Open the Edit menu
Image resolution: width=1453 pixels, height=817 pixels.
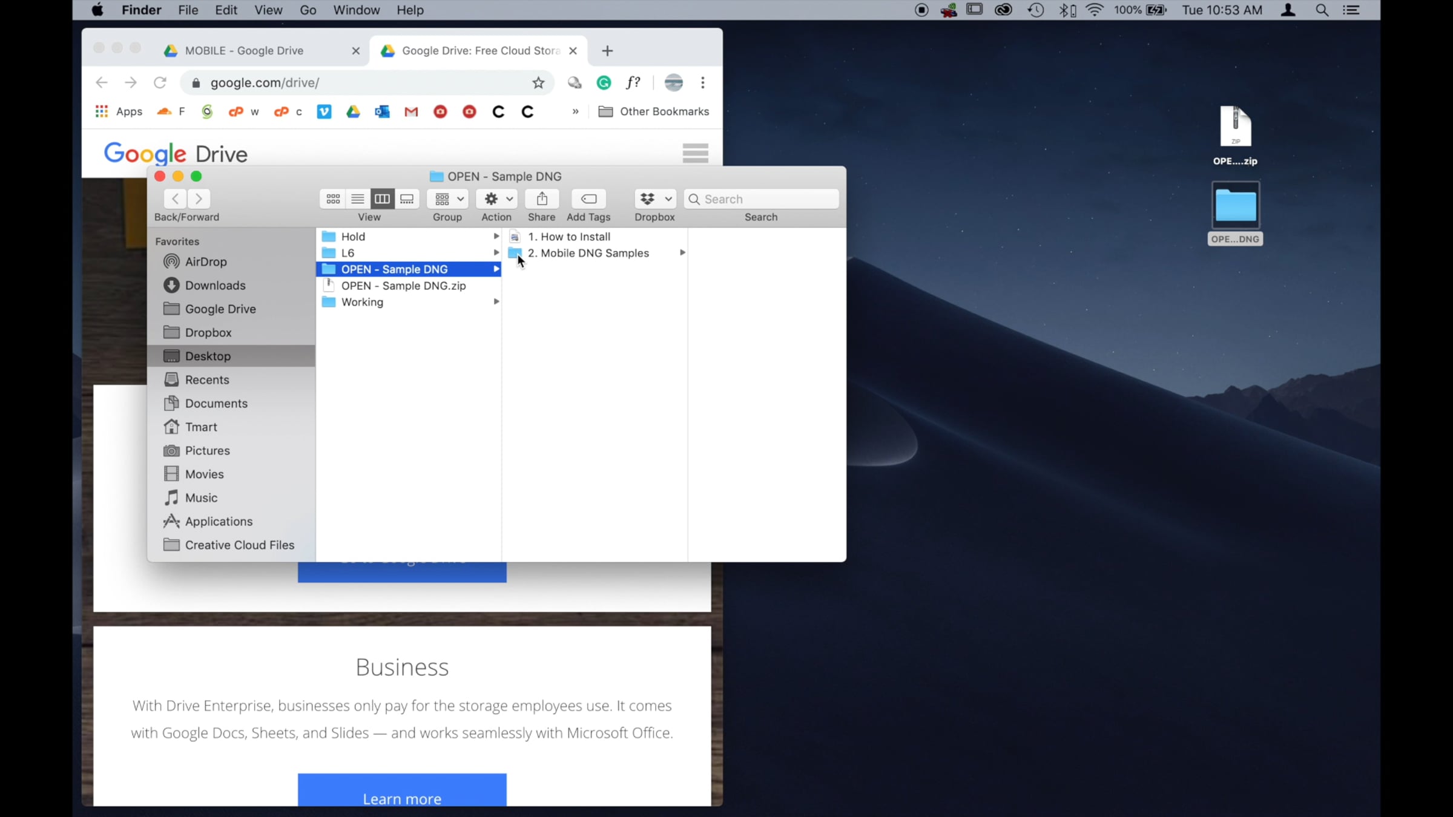(226, 10)
